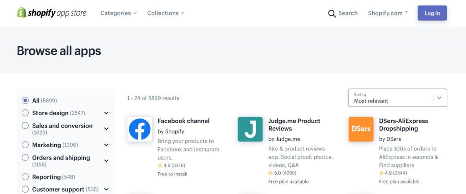Select the Marketing radio button
466x194 pixels.
click(25, 145)
